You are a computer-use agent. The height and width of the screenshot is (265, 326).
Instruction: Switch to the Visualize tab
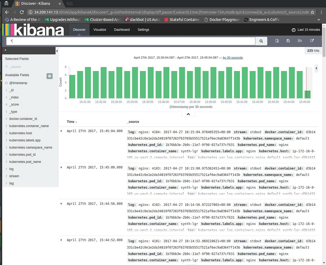[x=100, y=30]
